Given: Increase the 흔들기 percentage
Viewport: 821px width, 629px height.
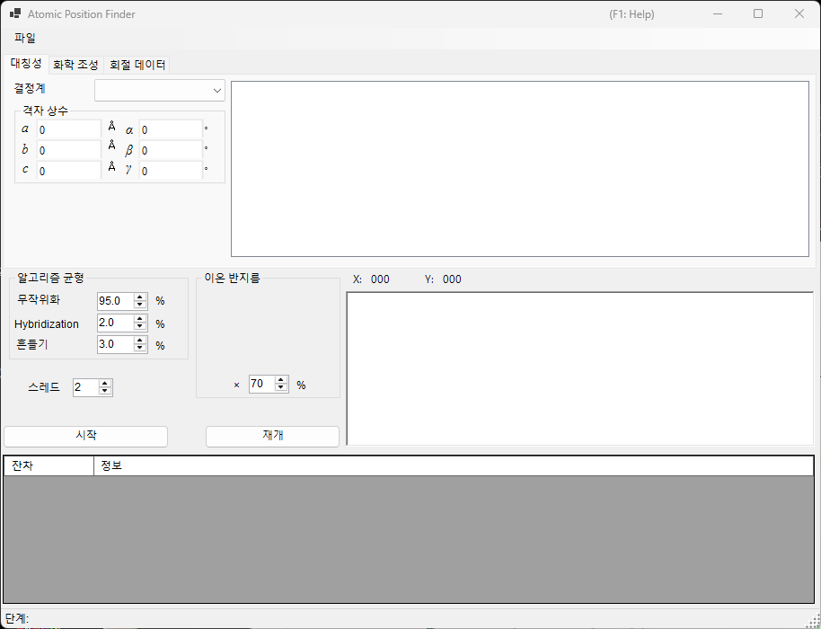Looking at the screenshot, I should click(x=140, y=341).
